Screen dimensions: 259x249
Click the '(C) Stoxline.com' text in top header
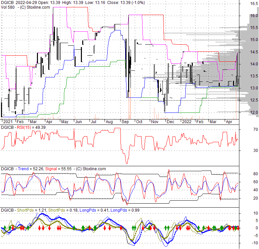35,7
